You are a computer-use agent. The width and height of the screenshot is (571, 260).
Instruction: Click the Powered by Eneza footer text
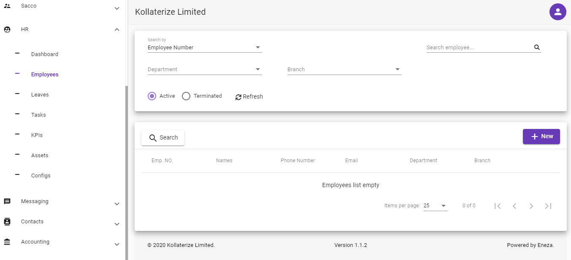pyautogui.click(x=530, y=245)
